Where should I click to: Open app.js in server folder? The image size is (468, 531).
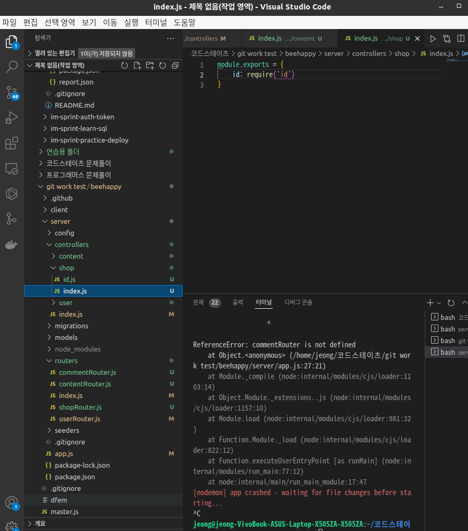(64, 454)
